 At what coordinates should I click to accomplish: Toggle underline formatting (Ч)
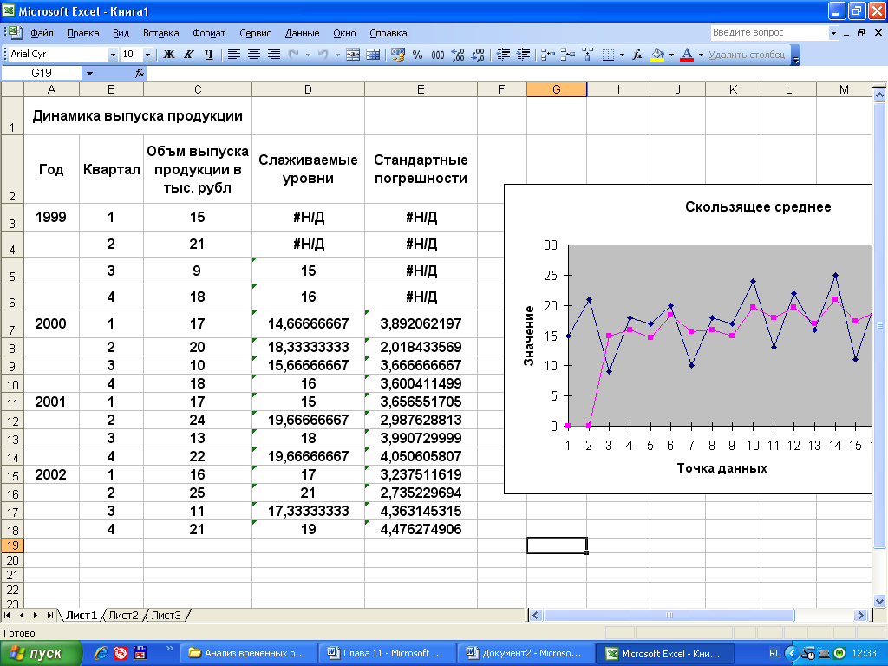[x=208, y=55]
